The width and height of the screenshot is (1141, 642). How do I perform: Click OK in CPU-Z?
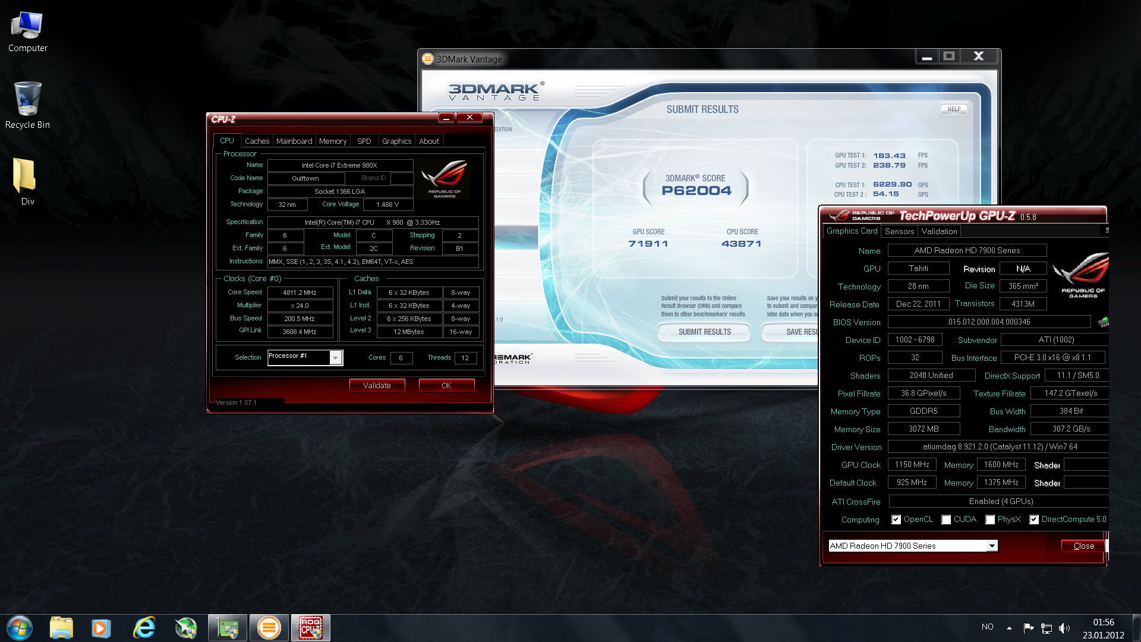coord(446,385)
